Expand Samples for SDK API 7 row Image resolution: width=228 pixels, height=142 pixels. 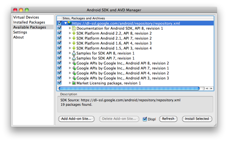click(70, 58)
